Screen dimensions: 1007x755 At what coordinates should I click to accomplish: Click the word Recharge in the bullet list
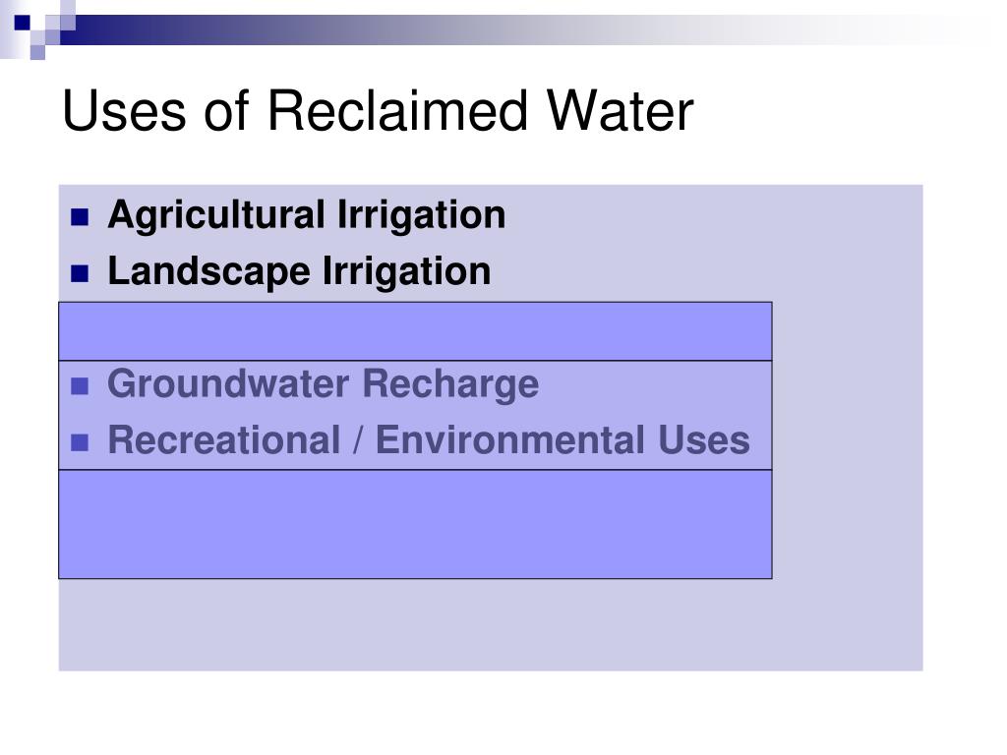tap(450, 384)
